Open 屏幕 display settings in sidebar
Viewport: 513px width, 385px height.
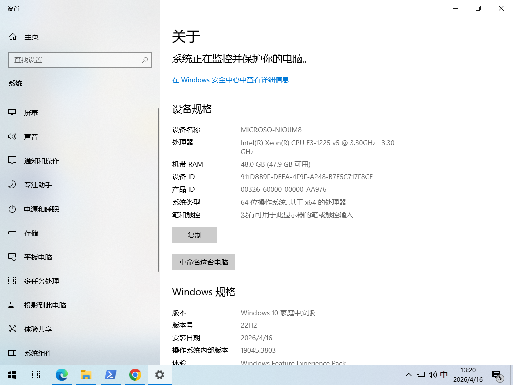[31, 112]
